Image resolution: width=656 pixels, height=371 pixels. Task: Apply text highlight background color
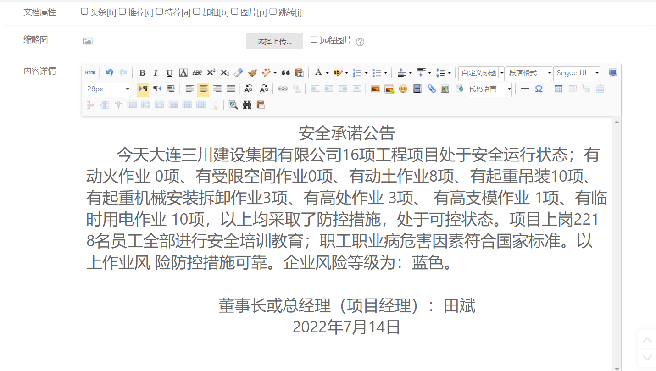[x=338, y=73]
